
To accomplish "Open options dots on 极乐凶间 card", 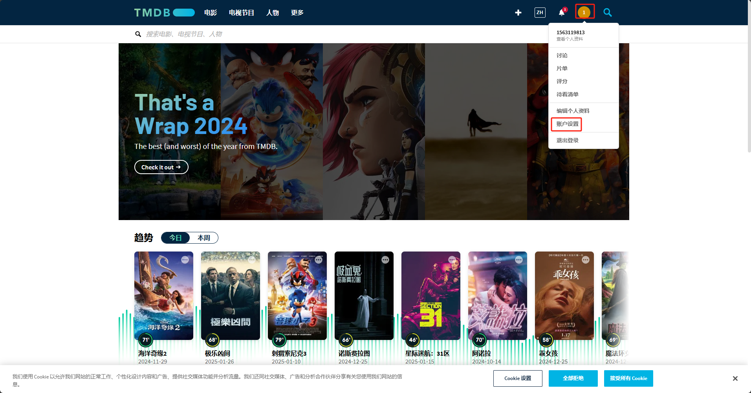I will tap(252, 260).
